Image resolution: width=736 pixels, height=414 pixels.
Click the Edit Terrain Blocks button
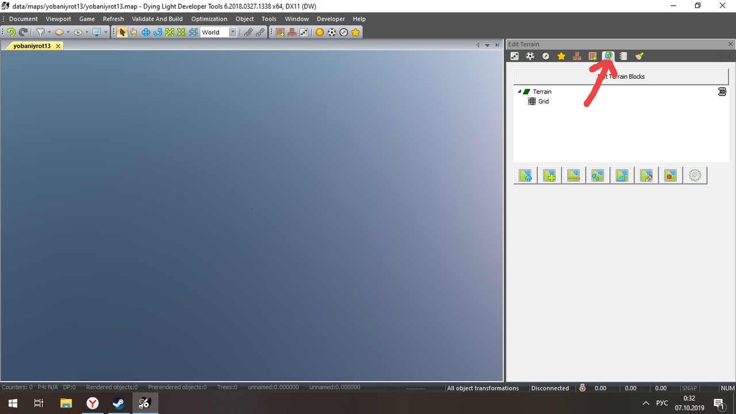tap(621, 76)
